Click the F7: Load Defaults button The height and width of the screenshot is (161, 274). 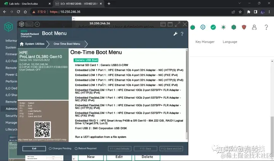(x=120, y=148)
